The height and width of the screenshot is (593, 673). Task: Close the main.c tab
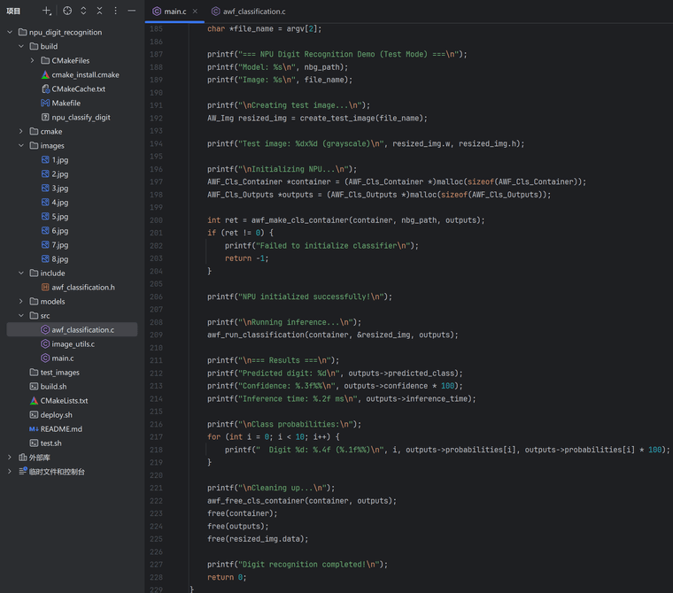(196, 12)
